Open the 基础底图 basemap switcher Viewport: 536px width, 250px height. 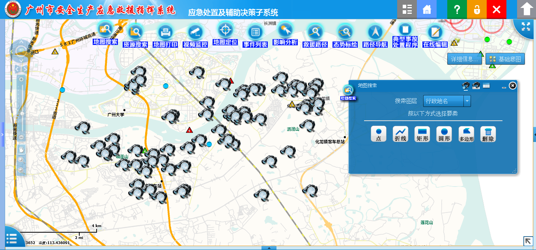click(505, 59)
